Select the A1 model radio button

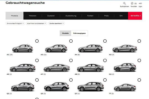point(37,41)
